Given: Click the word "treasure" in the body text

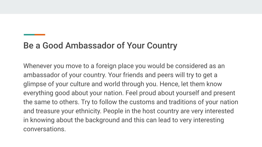Looking at the screenshot, I should tap(48, 111).
